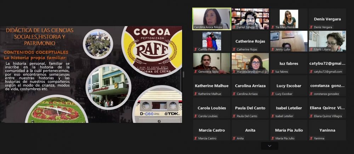Viewport: 354px width, 154px height.
Task: Select Jenny Lufin's video tile
Action: [289, 41]
